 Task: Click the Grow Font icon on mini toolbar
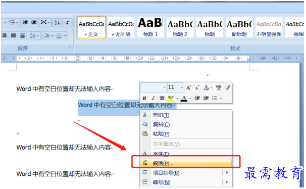coord(188,87)
